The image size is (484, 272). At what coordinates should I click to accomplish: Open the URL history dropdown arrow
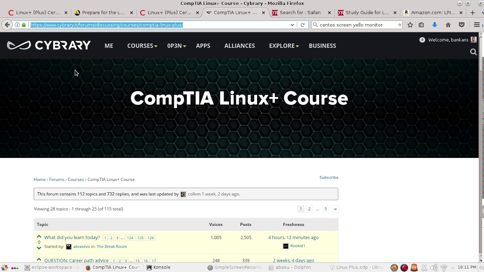[292, 25]
